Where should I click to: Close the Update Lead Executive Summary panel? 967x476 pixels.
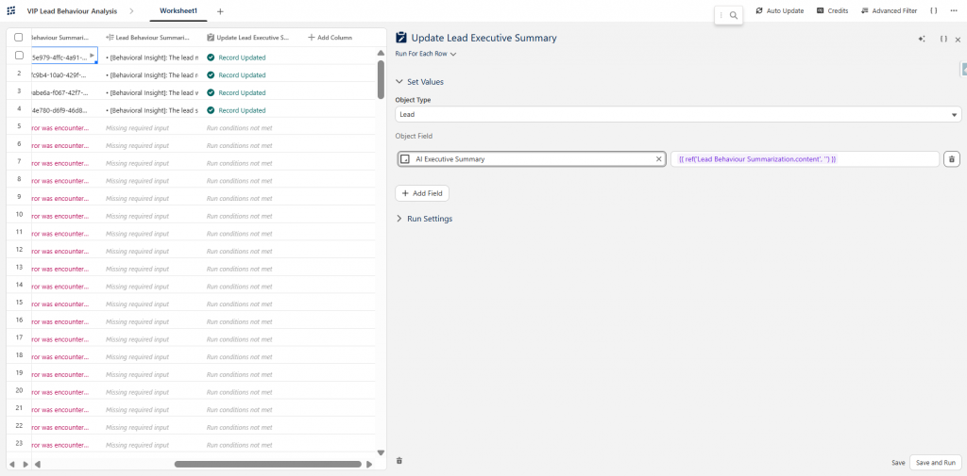pyautogui.click(x=958, y=39)
